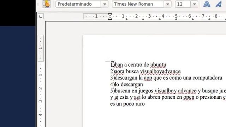The image size is (226, 127).
Task: Click the Predeterminado paragraph style field
Action: [78, 4]
